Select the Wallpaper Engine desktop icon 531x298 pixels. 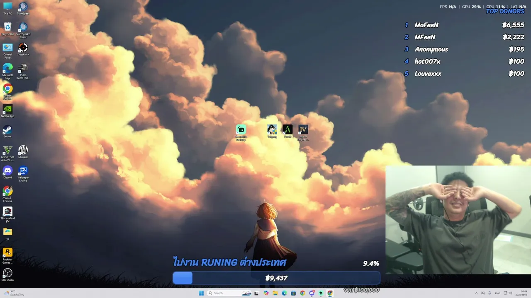point(23,174)
